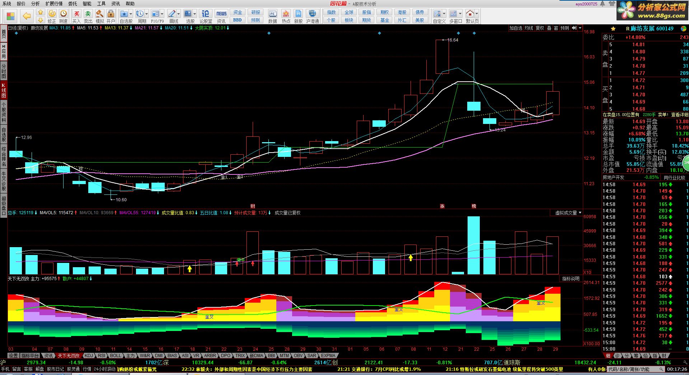Click the 自选股 star folder icon
The width and height of the screenshot is (689, 375).
coord(124,14)
